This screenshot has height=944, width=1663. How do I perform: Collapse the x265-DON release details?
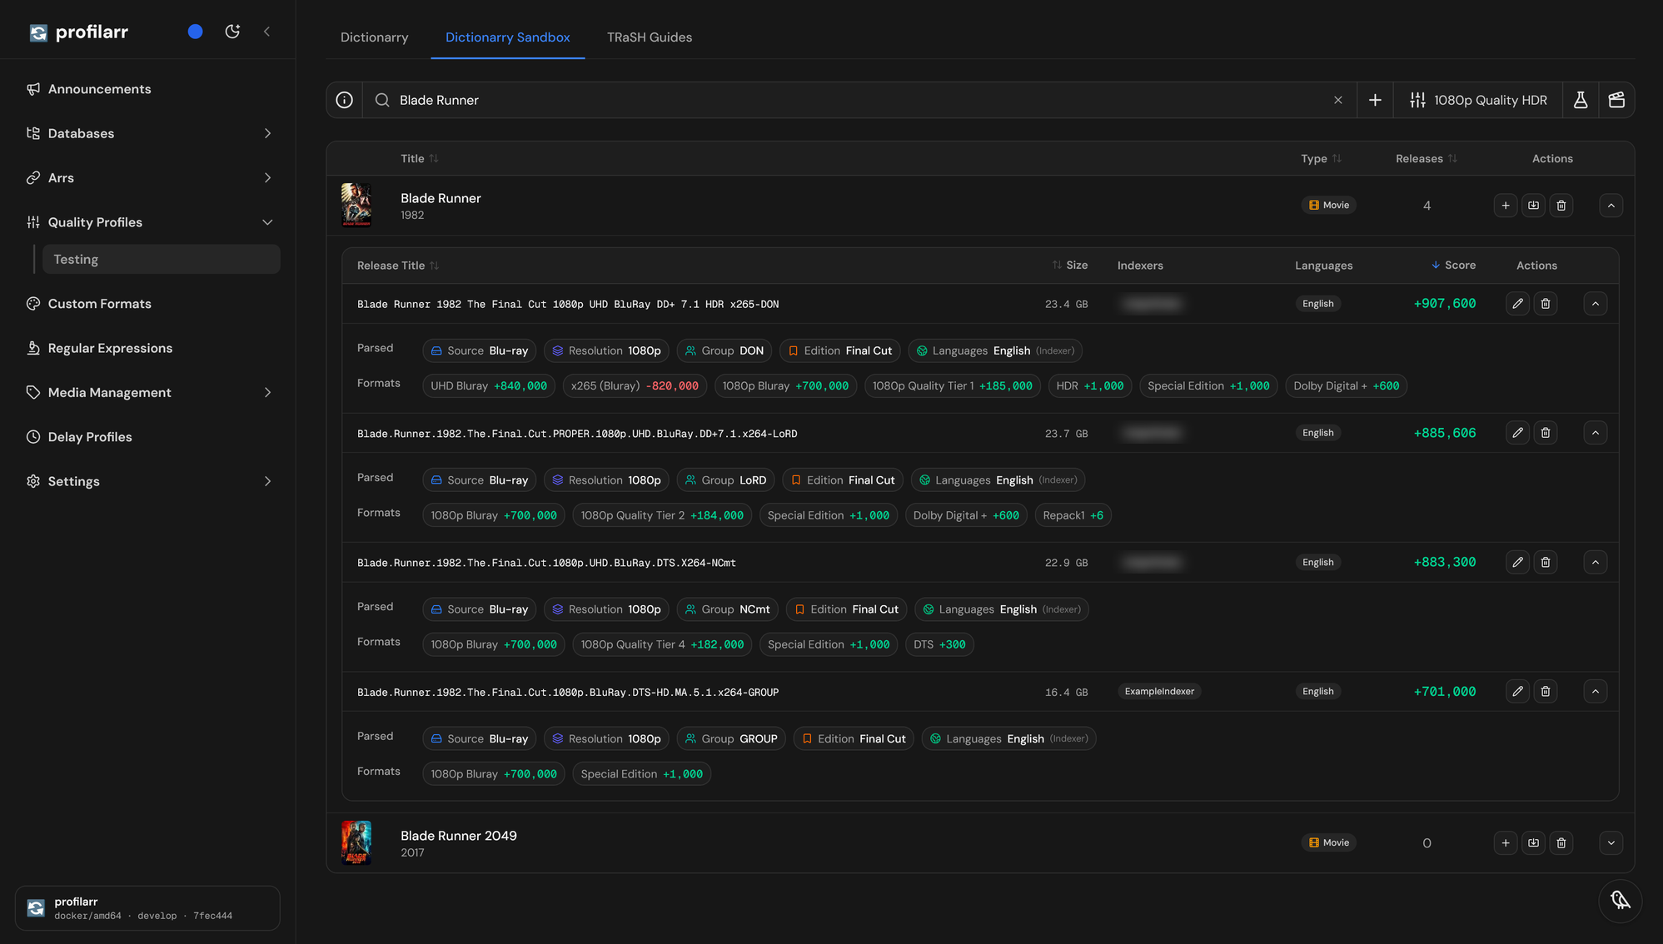pyautogui.click(x=1596, y=304)
